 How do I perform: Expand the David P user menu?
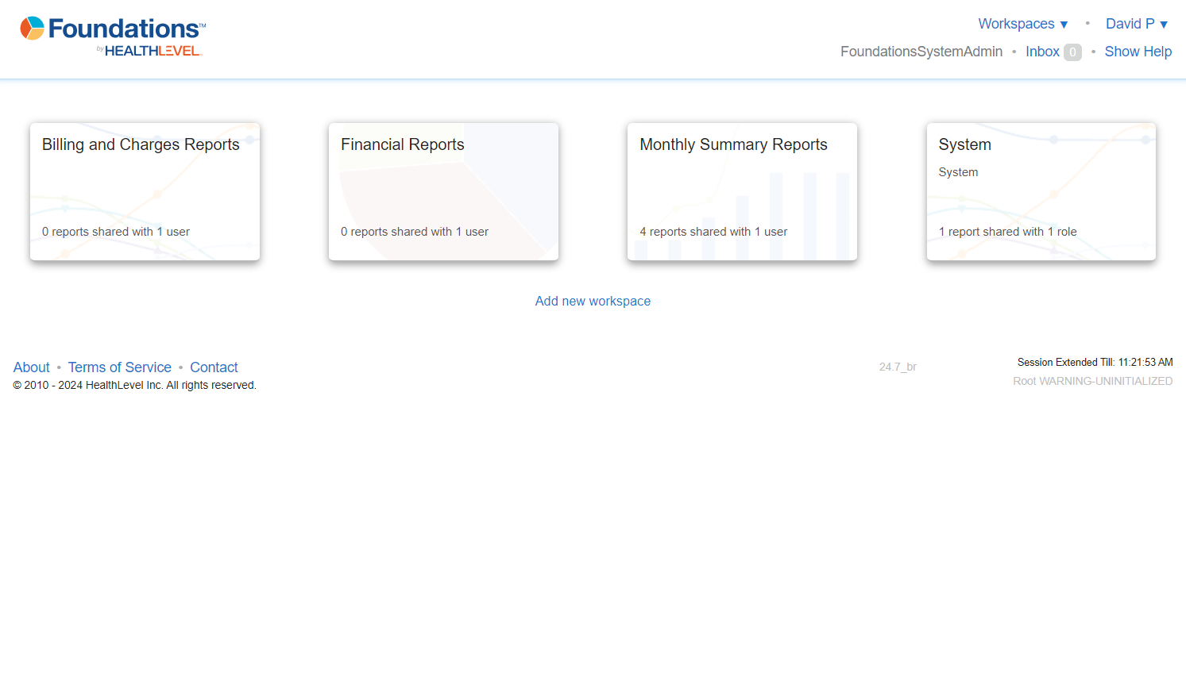coord(1136,24)
